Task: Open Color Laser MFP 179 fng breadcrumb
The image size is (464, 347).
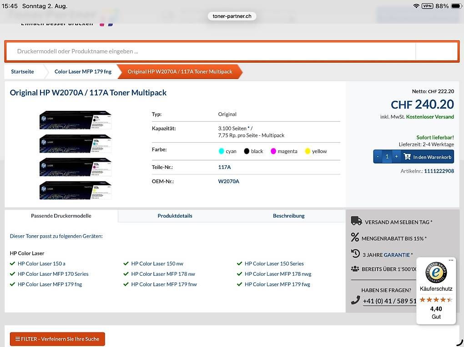Action: tap(83, 71)
